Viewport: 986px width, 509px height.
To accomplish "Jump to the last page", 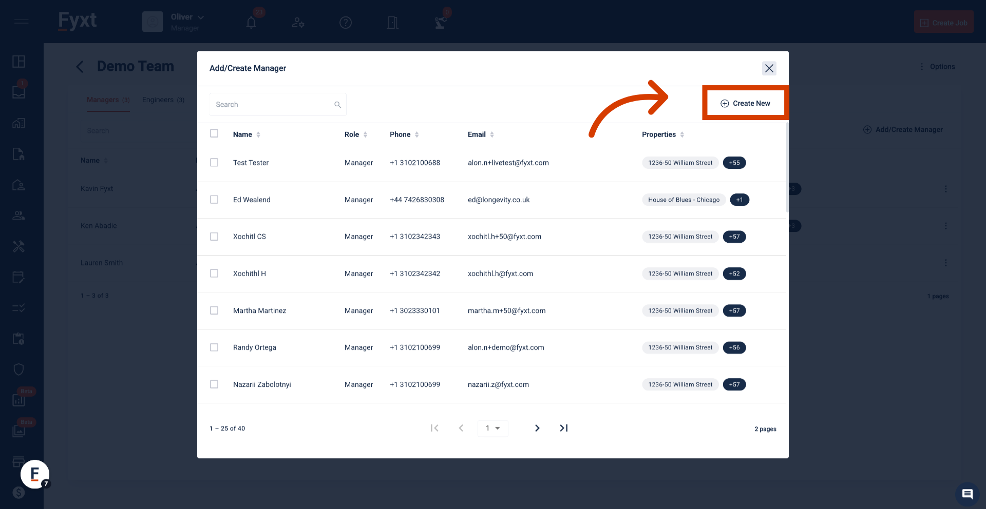I will point(564,428).
